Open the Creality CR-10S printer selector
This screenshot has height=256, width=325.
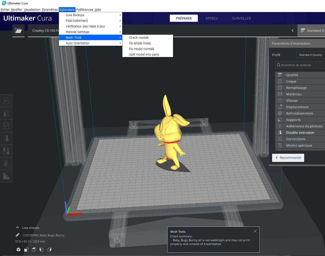point(44,30)
